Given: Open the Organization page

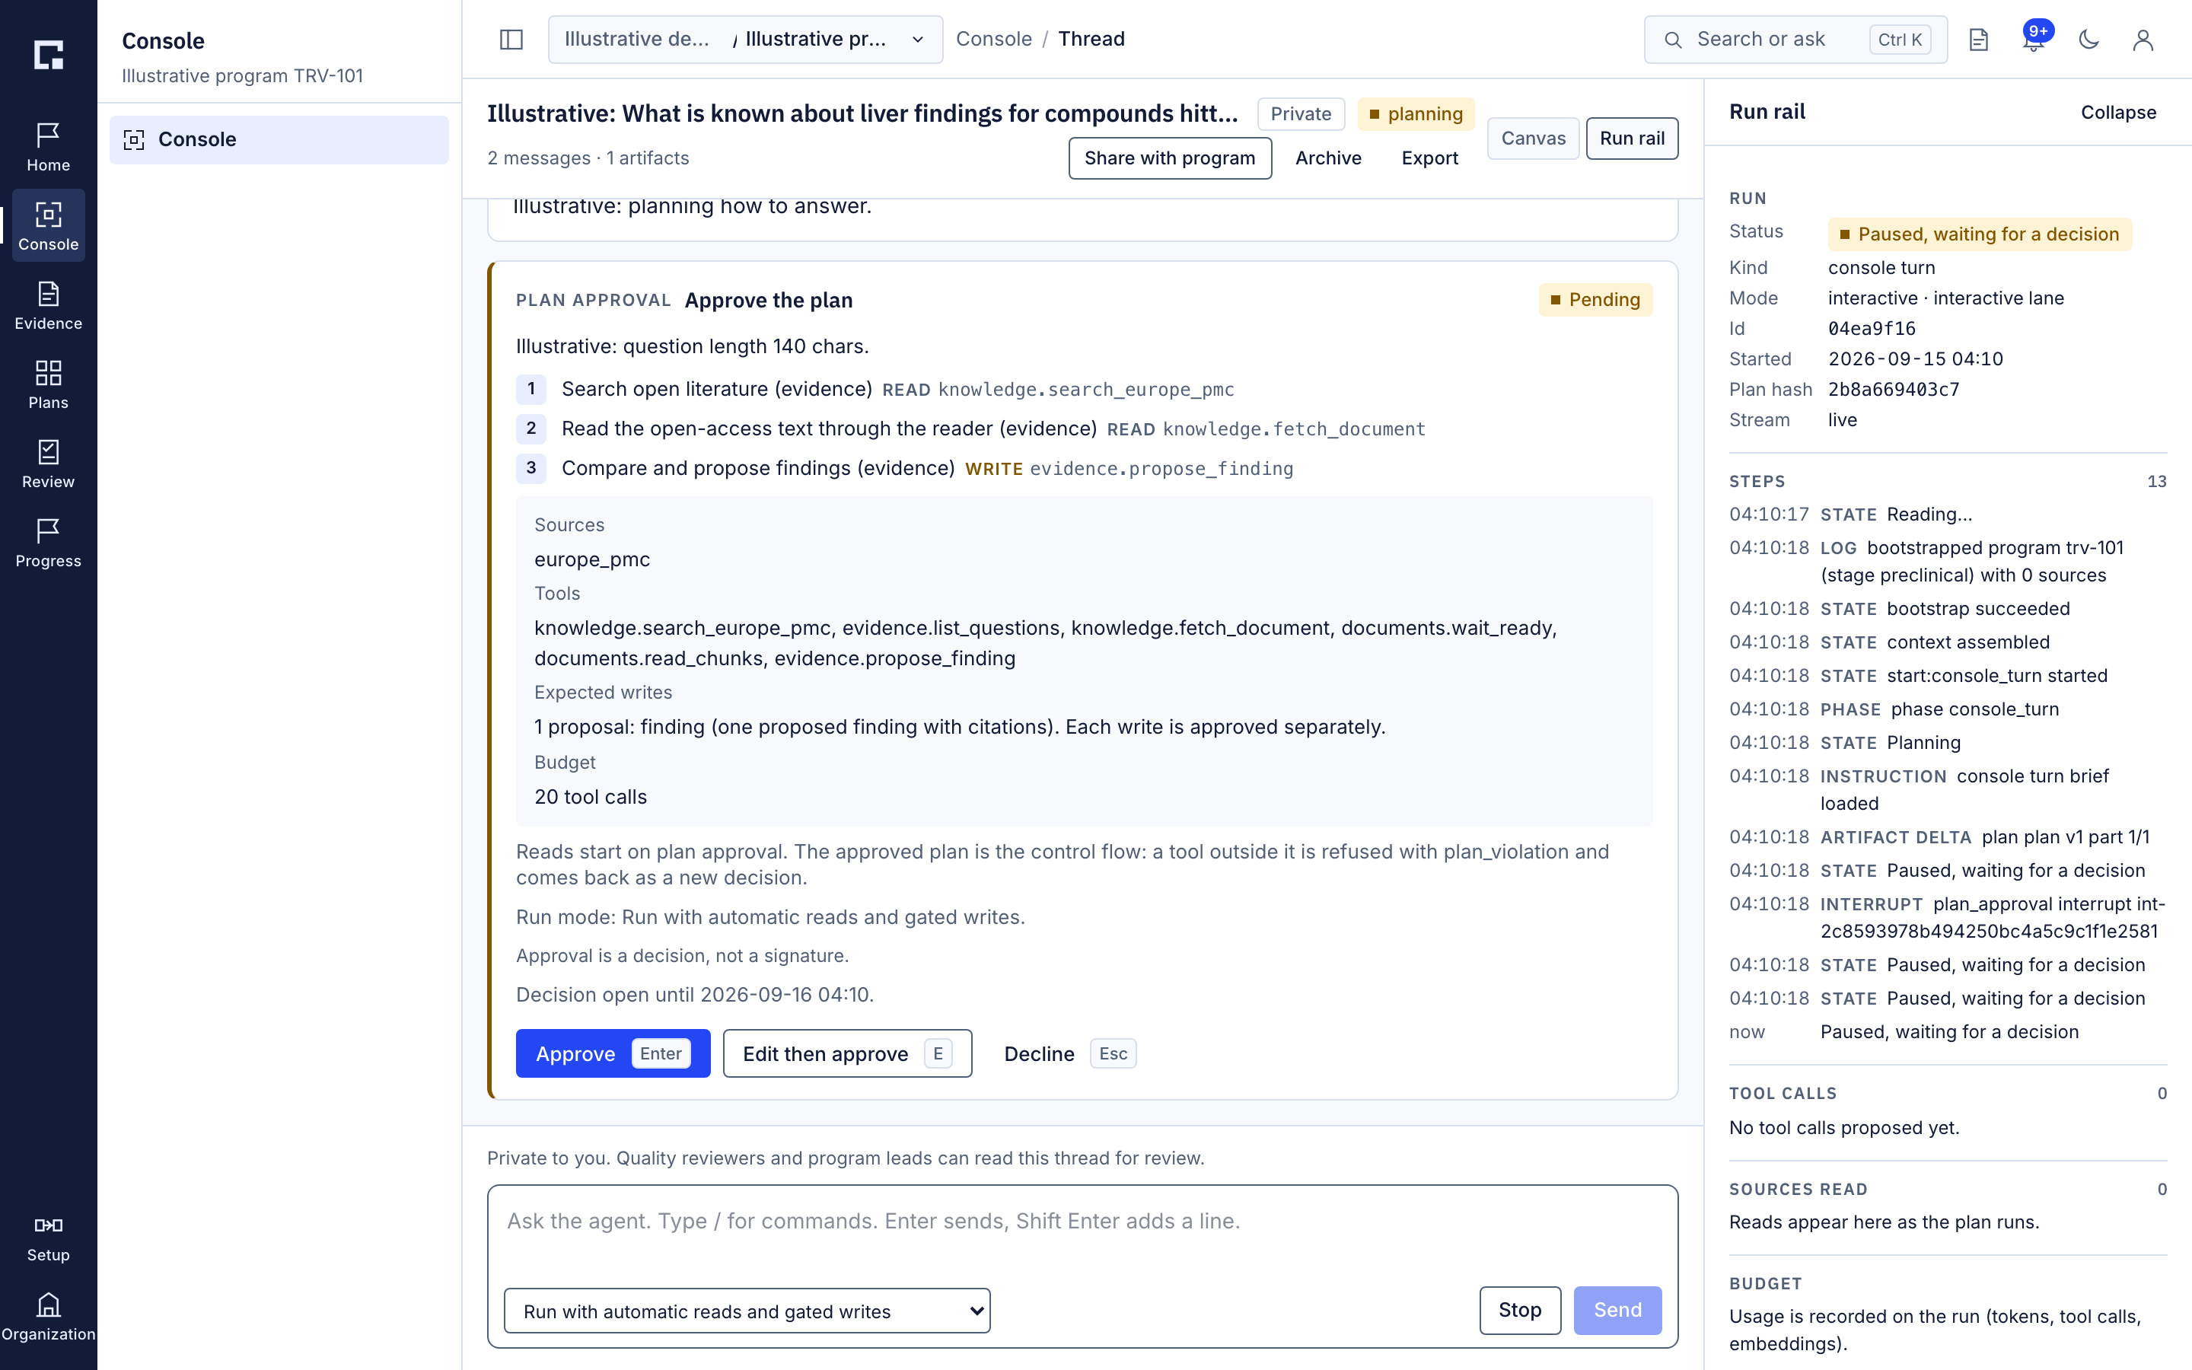Looking at the screenshot, I should 48,1317.
